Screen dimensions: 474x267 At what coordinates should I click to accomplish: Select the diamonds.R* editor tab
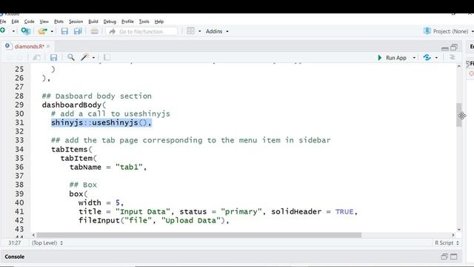click(29, 46)
